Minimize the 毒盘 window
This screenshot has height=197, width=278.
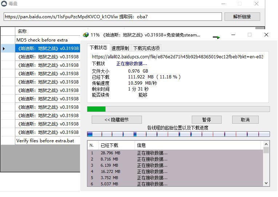pos(223,4)
